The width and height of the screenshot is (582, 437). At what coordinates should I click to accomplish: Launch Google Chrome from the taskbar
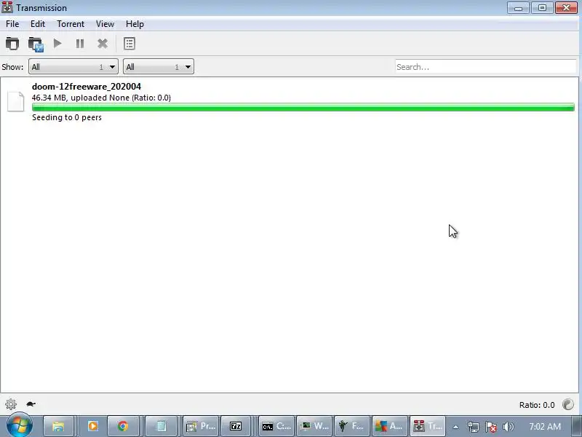(x=123, y=426)
